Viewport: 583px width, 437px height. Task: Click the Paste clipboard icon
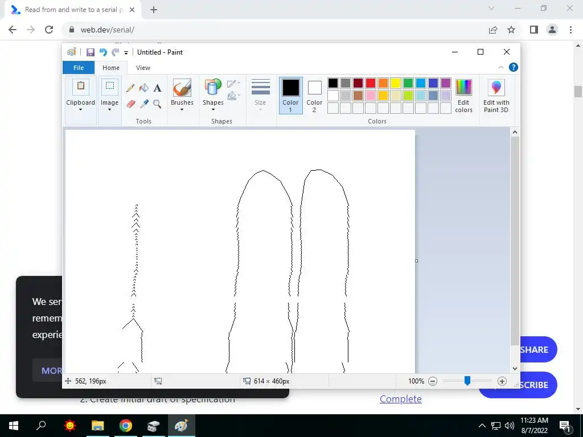81,87
